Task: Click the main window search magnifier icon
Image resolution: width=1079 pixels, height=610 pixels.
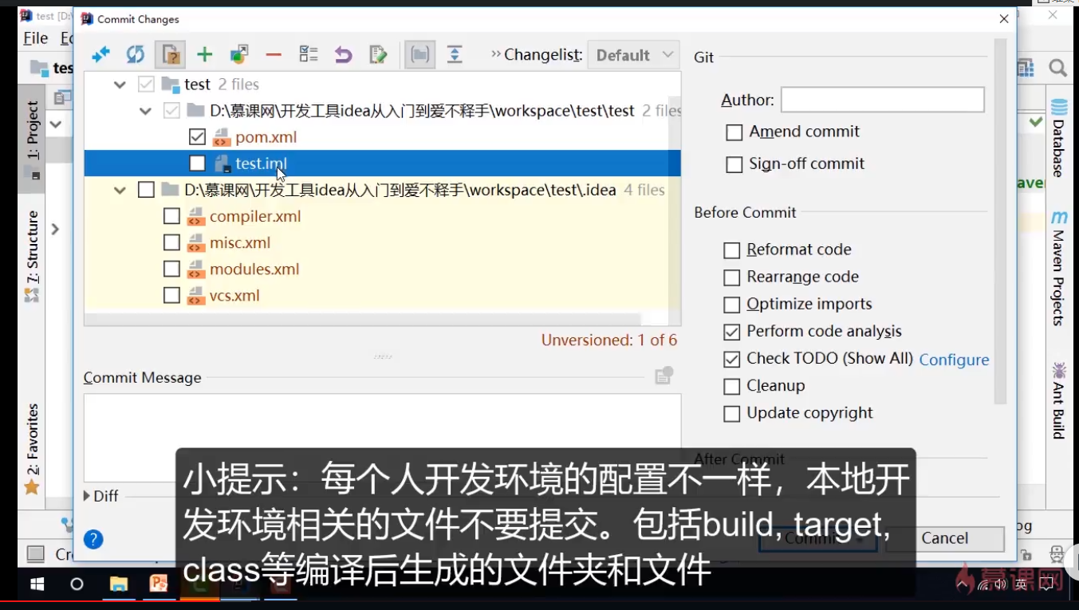Action: click(1057, 69)
